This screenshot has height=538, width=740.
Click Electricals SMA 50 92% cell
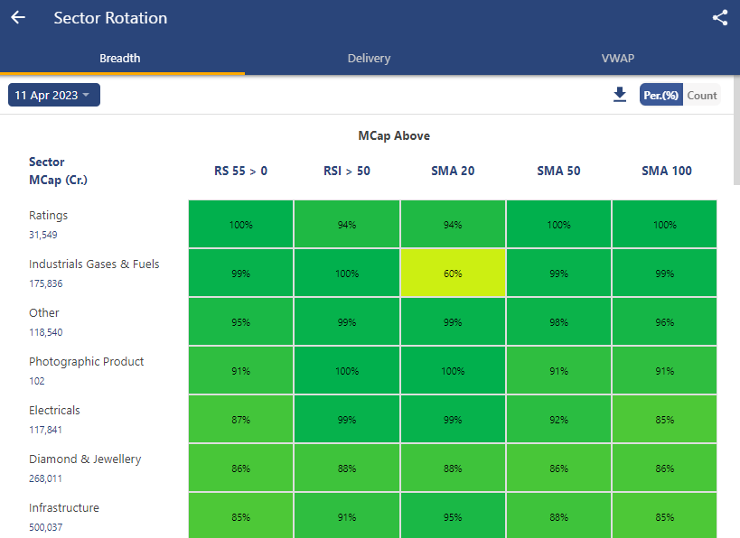pos(558,420)
